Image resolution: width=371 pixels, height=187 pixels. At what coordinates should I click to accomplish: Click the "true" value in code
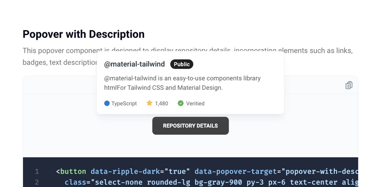[177, 171]
